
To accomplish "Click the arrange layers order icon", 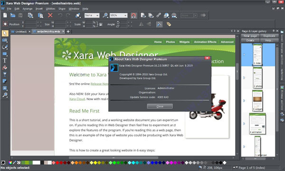I will 78,16.
